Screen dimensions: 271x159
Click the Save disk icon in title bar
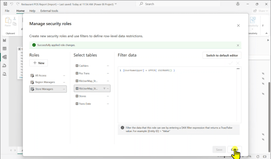point(6,4)
